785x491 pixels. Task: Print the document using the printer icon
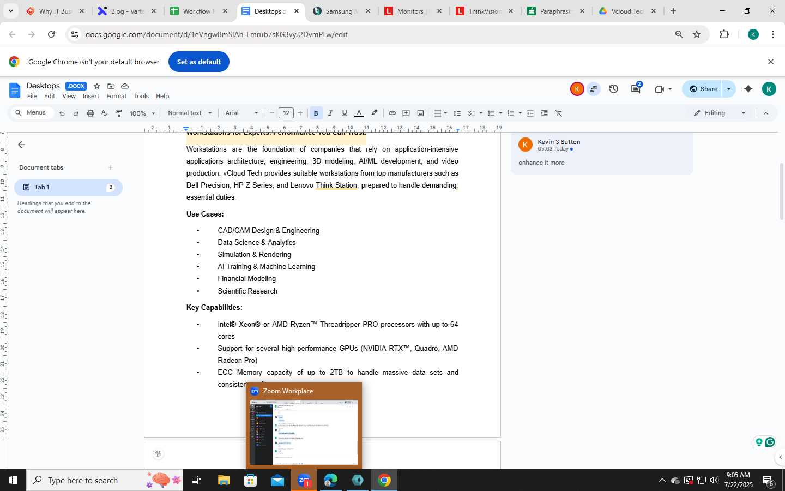coord(90,113)
